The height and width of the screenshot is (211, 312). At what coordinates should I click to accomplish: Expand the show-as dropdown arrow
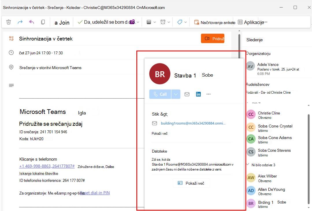coord(155,22)
